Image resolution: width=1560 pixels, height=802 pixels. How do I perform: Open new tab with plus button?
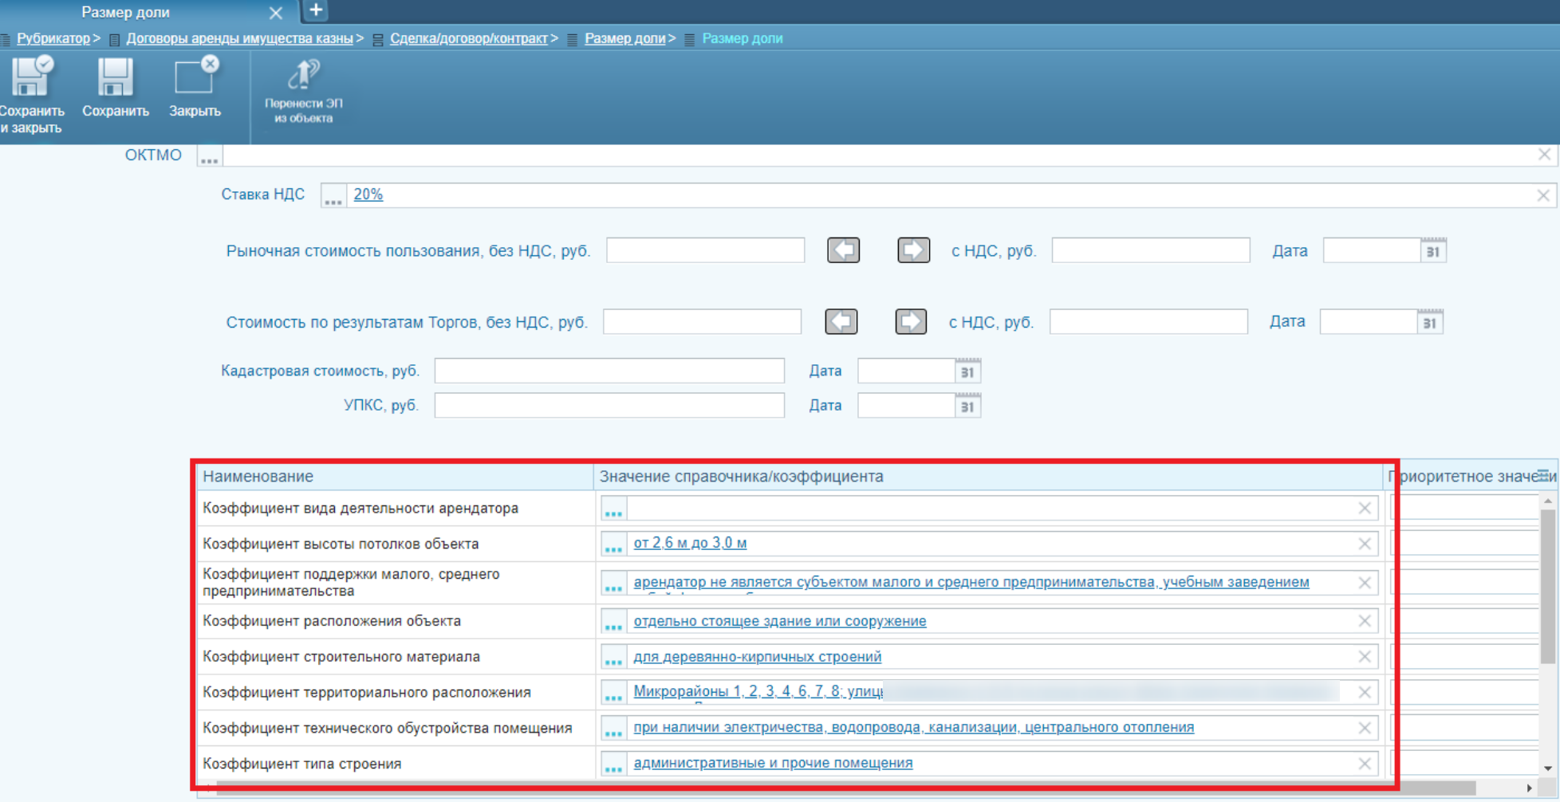click(x=316, y=10)
